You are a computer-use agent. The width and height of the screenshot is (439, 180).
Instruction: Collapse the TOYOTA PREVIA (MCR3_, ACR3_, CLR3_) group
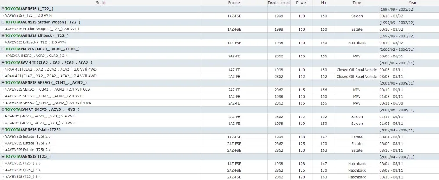pos(3,49)
